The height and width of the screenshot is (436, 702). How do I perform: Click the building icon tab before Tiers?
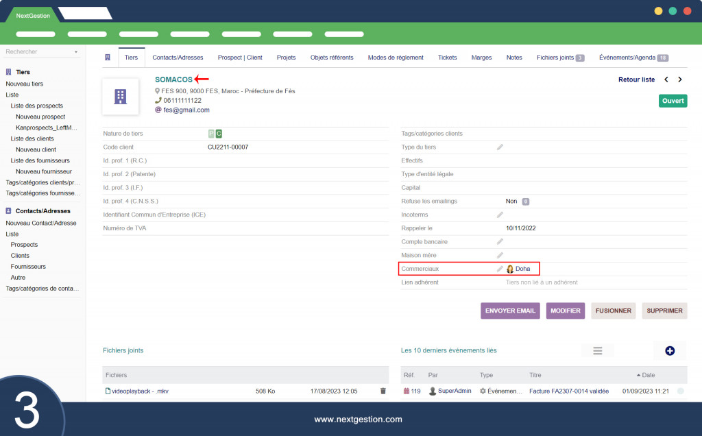click(108, 58)
